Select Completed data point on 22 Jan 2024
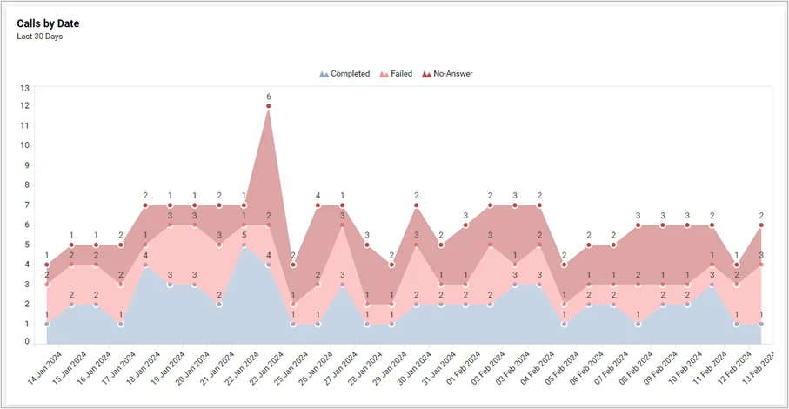This screenshot has width=789, height=409. coord(244,245)
